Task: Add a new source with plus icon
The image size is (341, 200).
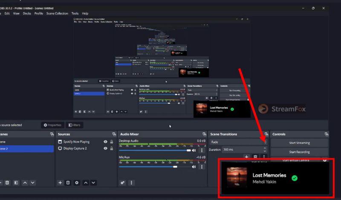Action: tap(60, 183)
